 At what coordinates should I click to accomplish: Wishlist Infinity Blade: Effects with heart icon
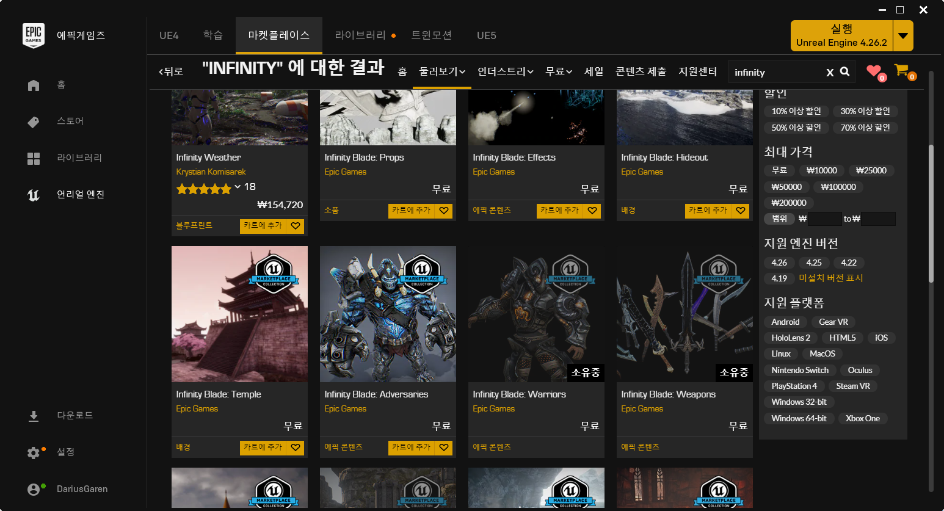pos(592,211)
